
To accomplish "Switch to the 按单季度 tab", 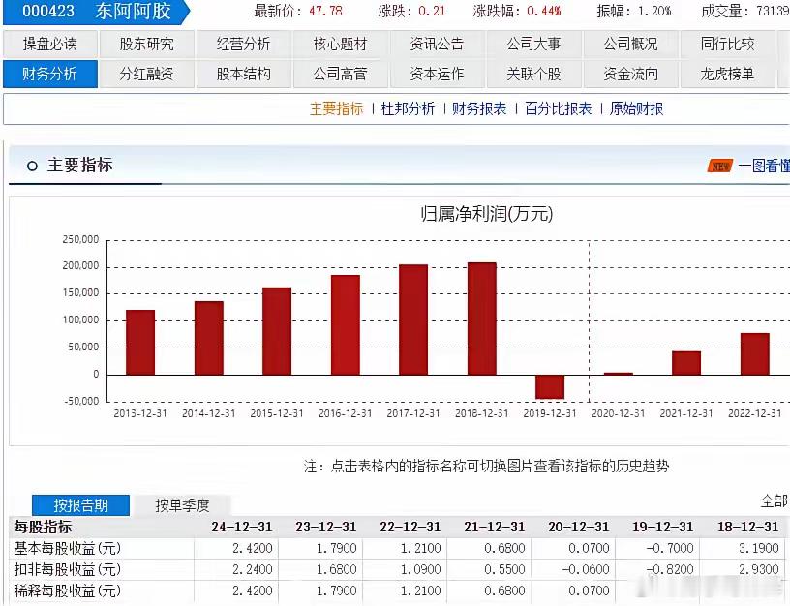I will [x=182, y=505].
